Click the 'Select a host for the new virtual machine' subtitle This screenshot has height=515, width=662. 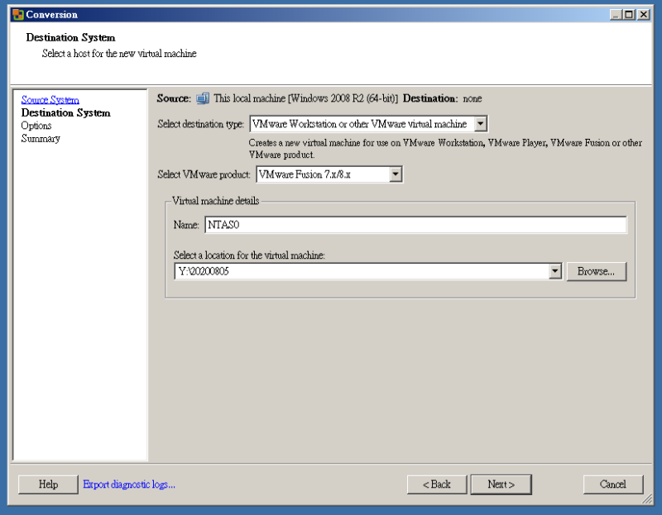click(119, 54)
